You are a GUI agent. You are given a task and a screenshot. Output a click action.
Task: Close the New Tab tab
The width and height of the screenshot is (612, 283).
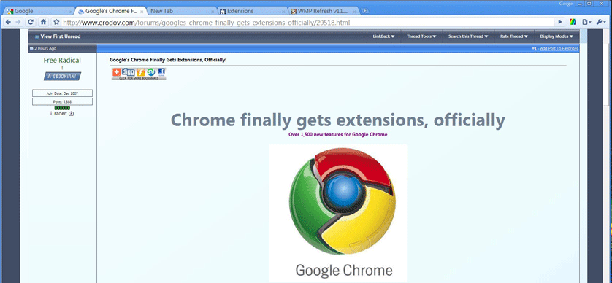click(x=213, y=12)
